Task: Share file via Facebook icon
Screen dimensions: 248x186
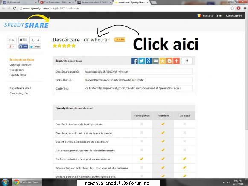Action: coord(134,61)
